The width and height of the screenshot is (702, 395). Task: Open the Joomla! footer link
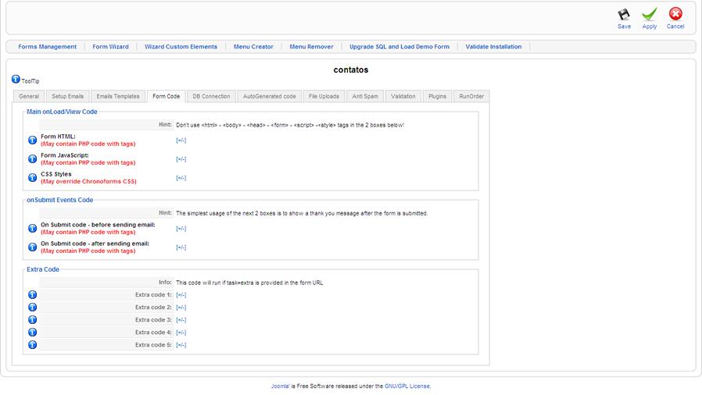(x=281, y=386)
